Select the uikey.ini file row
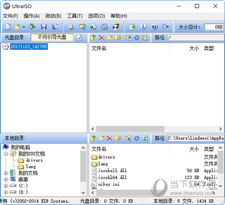Viewport: 225px width, 205px height. [154, 184]
